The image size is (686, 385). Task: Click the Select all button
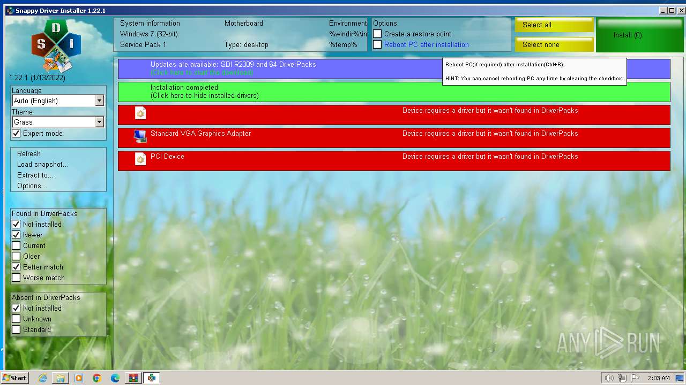554,25
